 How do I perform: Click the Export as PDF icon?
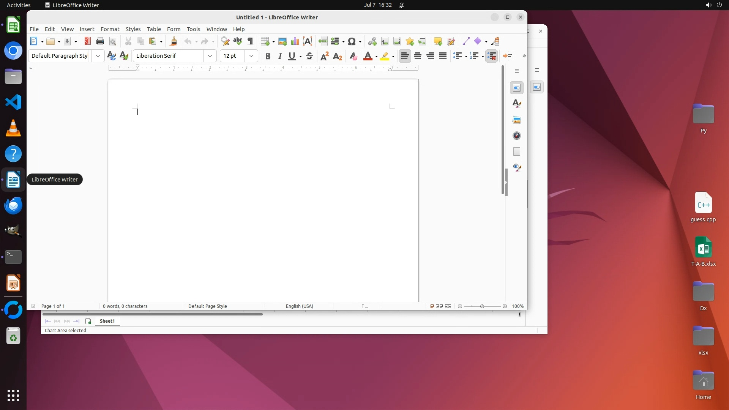[x=88, y=41]
